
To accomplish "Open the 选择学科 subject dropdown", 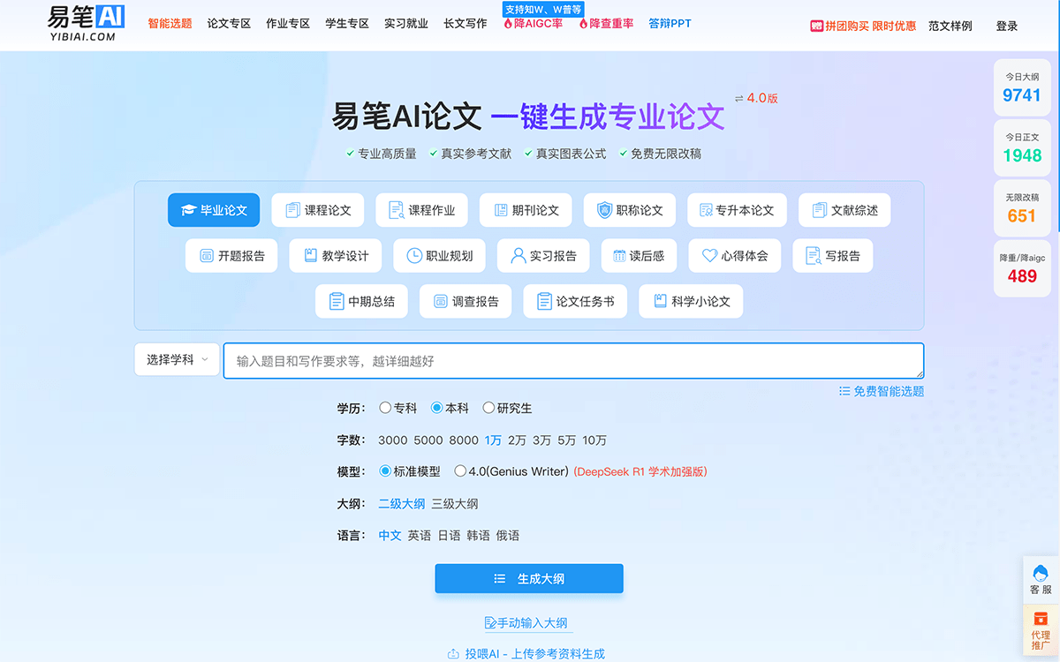I will click(176, 359).
